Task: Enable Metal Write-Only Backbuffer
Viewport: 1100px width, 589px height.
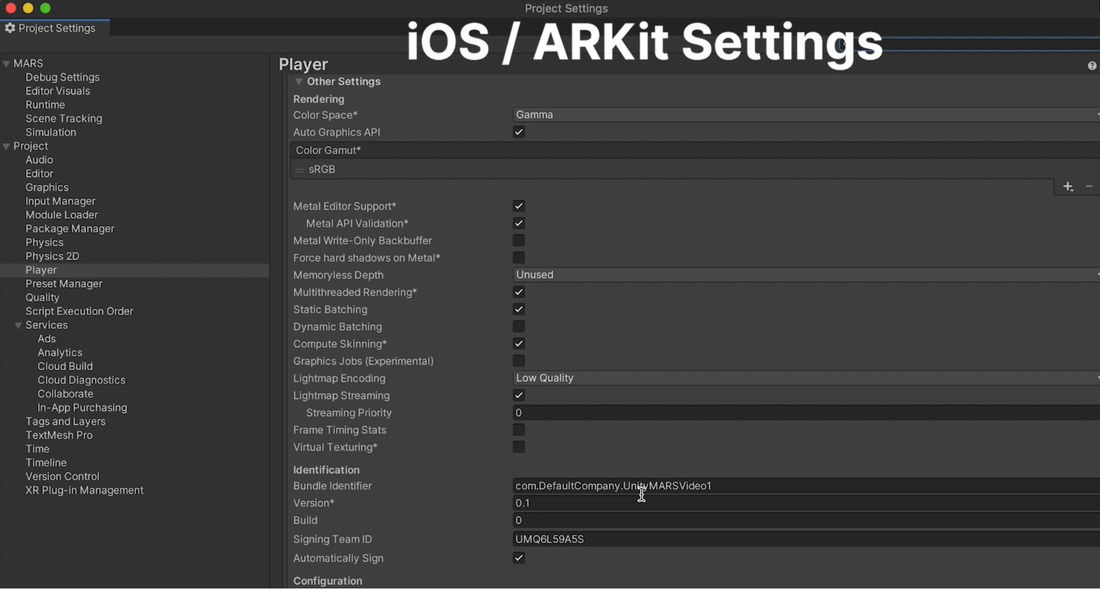Action: pos(518,240)
